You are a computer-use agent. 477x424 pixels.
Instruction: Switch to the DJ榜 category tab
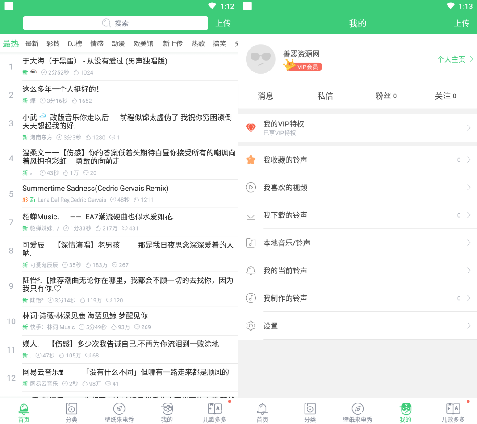click(75, 44)
